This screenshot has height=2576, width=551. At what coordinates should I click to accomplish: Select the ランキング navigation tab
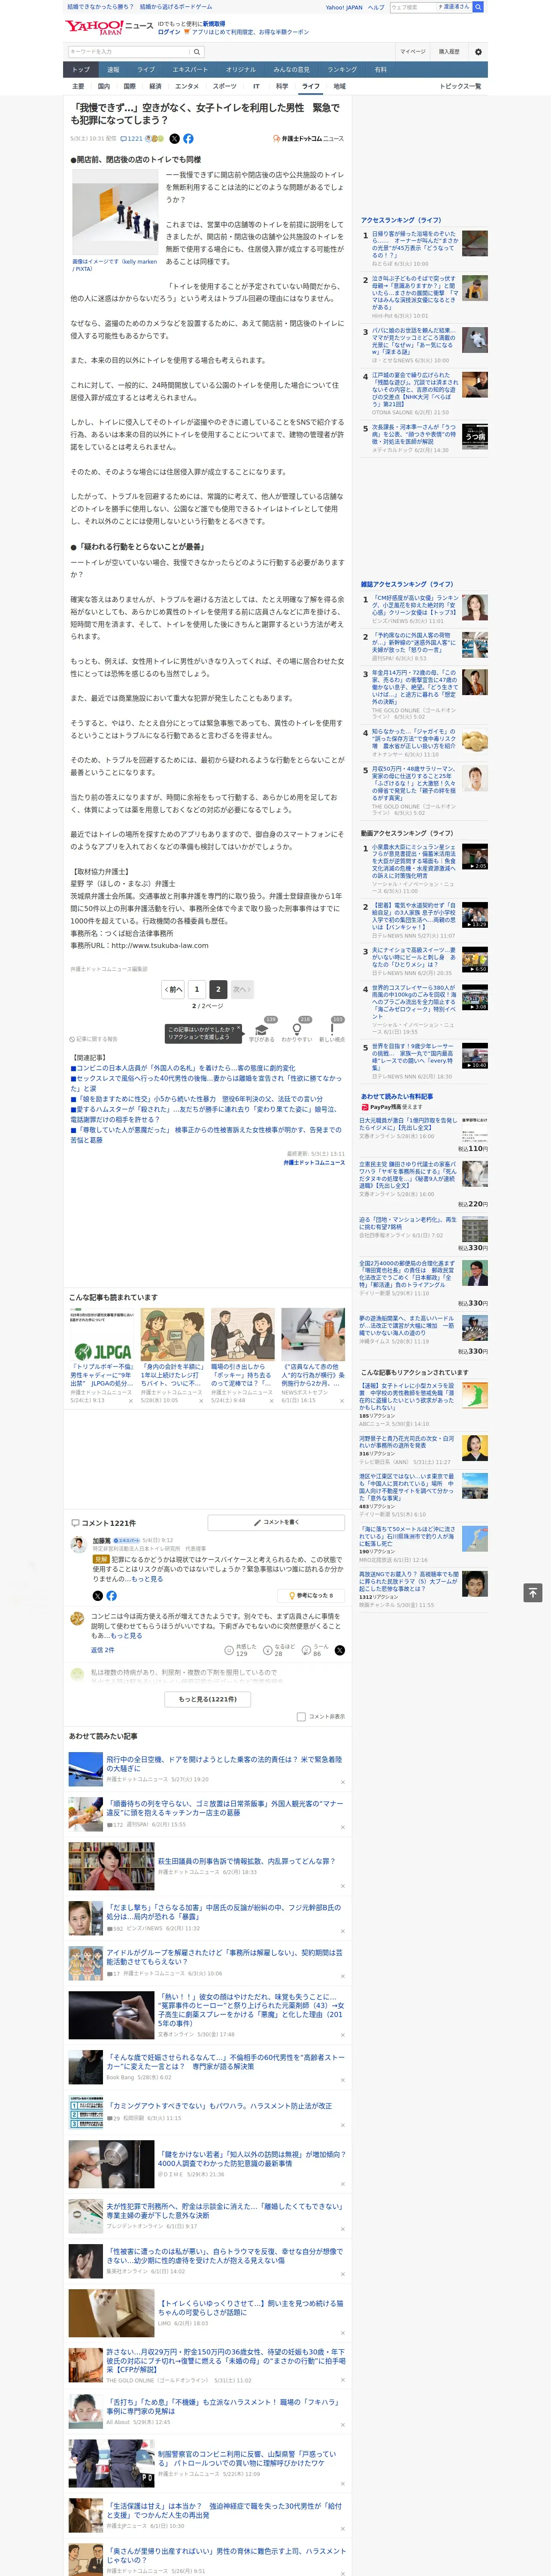pos(342,70)
